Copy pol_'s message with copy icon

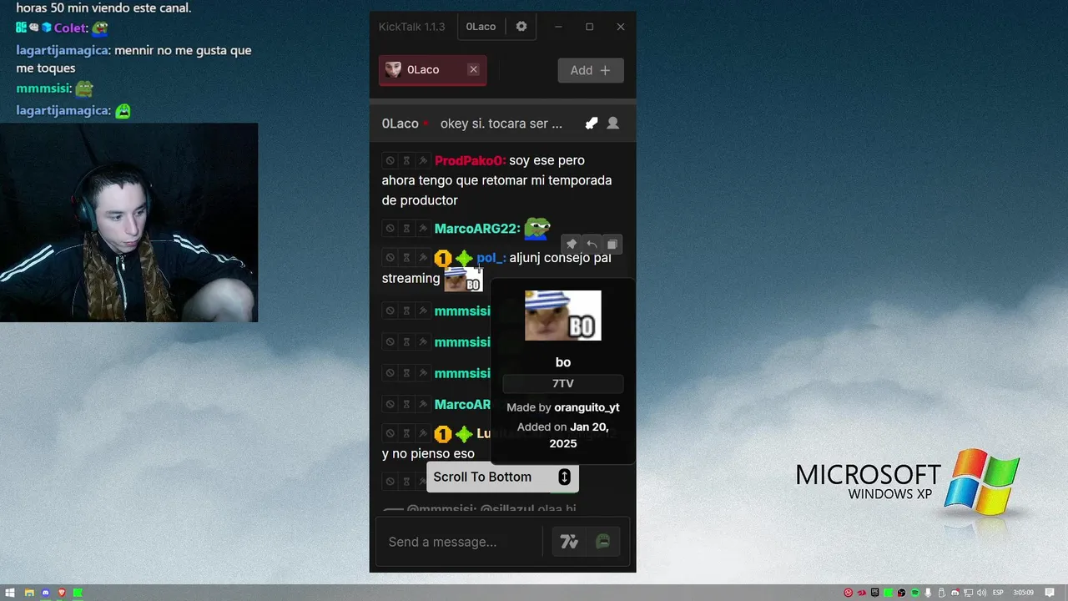tap(612, 245)
